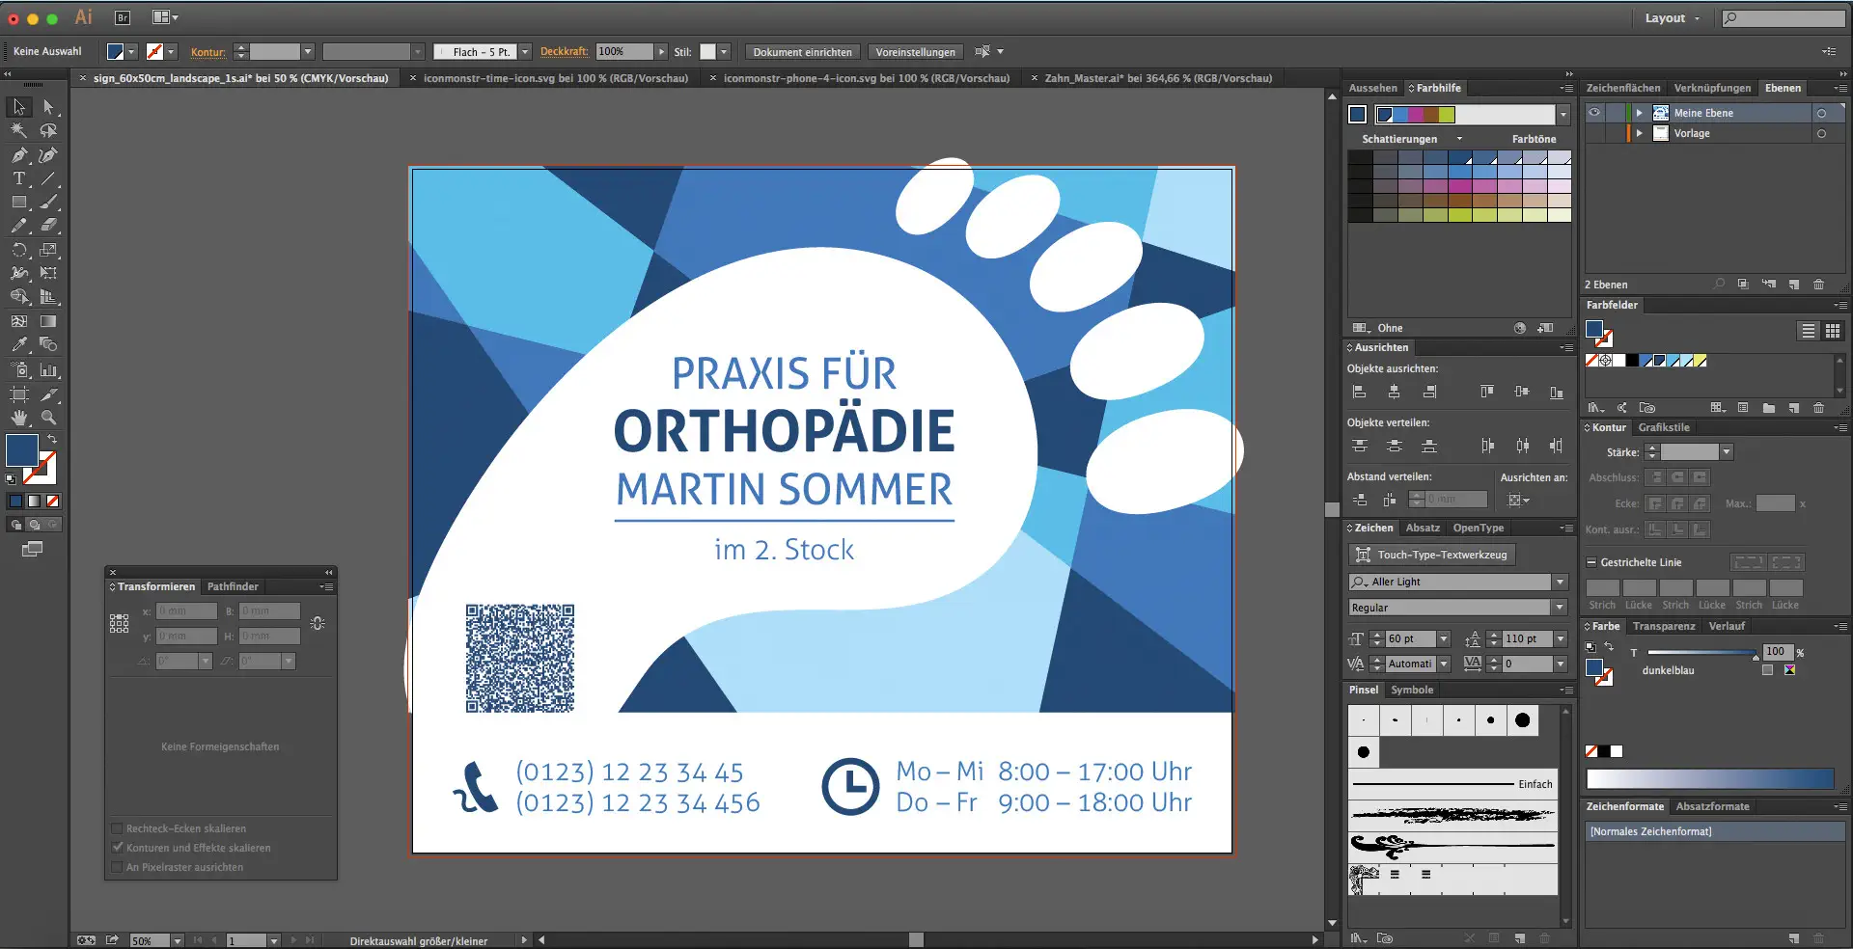The width and height of the screenshot is (1853, 949).
Task: Hide the Vorlage layer
Action: tap(1593, 133)
